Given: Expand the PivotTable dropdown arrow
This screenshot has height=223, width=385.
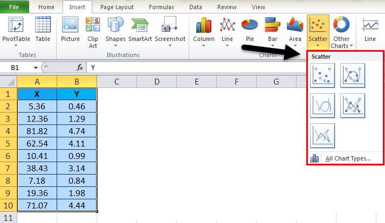Looking at the screenshot, I should pyautogui.click(x=16, y=46).
